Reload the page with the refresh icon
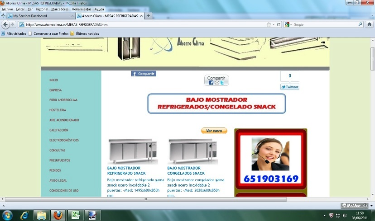Viewport: 375px width, 221px height. click(x=279, y=24)
